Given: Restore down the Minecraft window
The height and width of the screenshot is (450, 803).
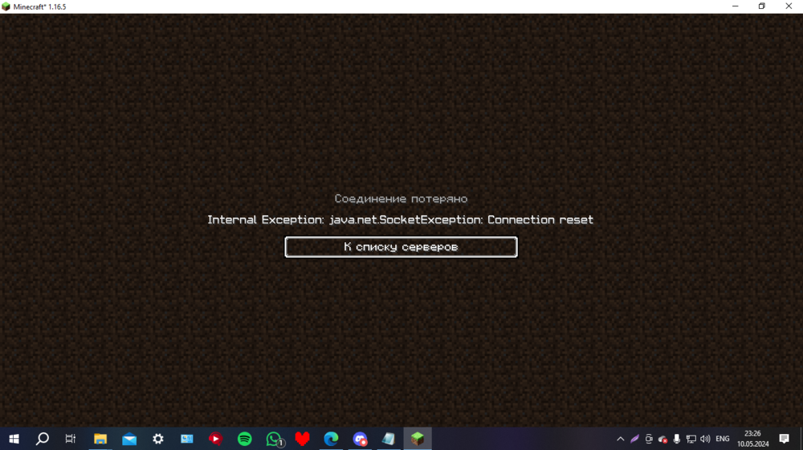Looking at the screenshot, I should click(762, 6).
